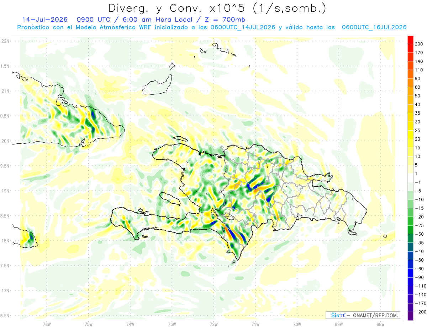Click the latitude label '18N'

[x=5, y=241]
